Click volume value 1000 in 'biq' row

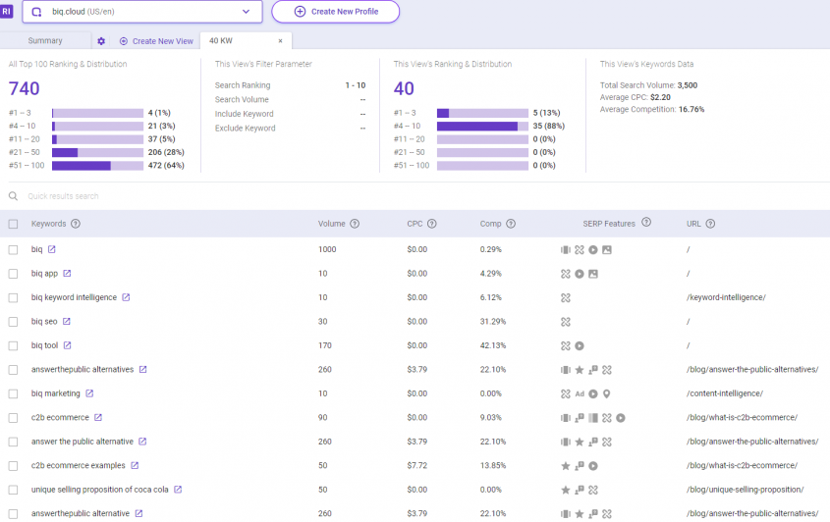point(327,249)
